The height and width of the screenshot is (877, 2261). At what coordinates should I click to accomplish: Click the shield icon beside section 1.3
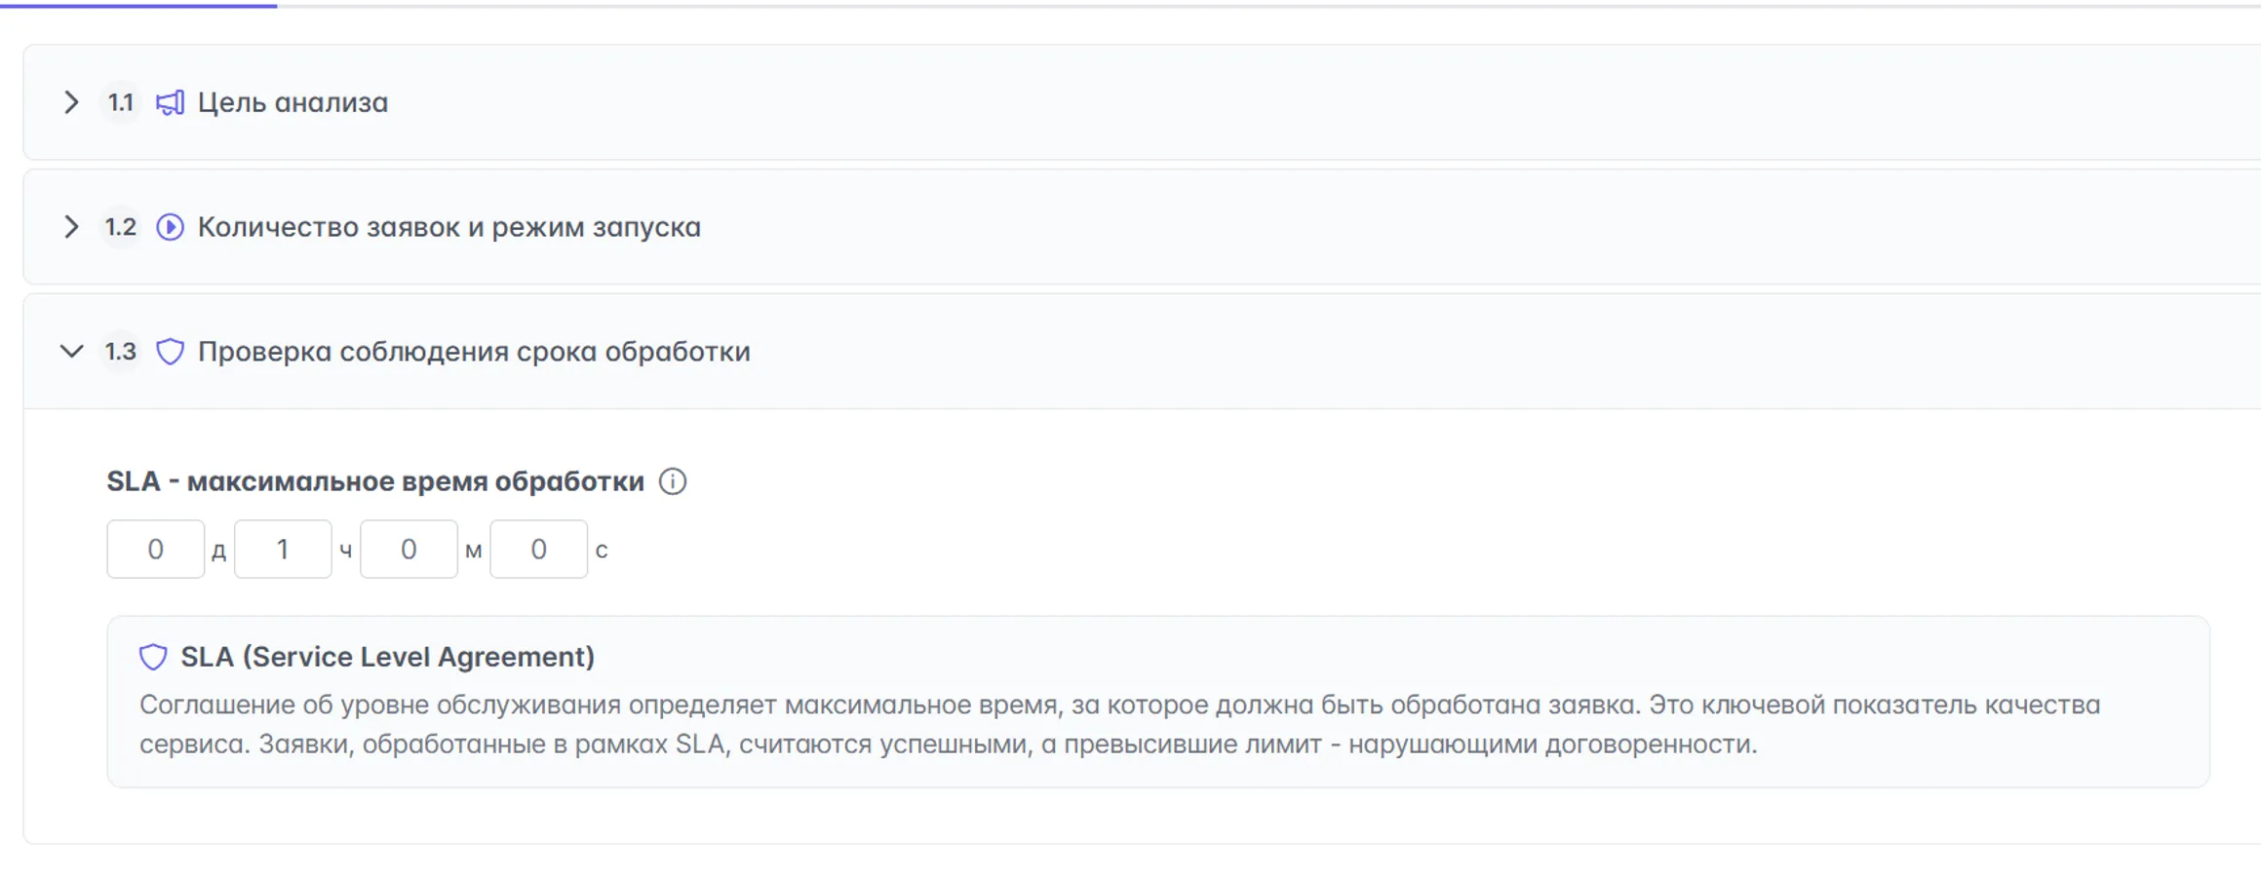pyautogui.click(x=170, y=352)
